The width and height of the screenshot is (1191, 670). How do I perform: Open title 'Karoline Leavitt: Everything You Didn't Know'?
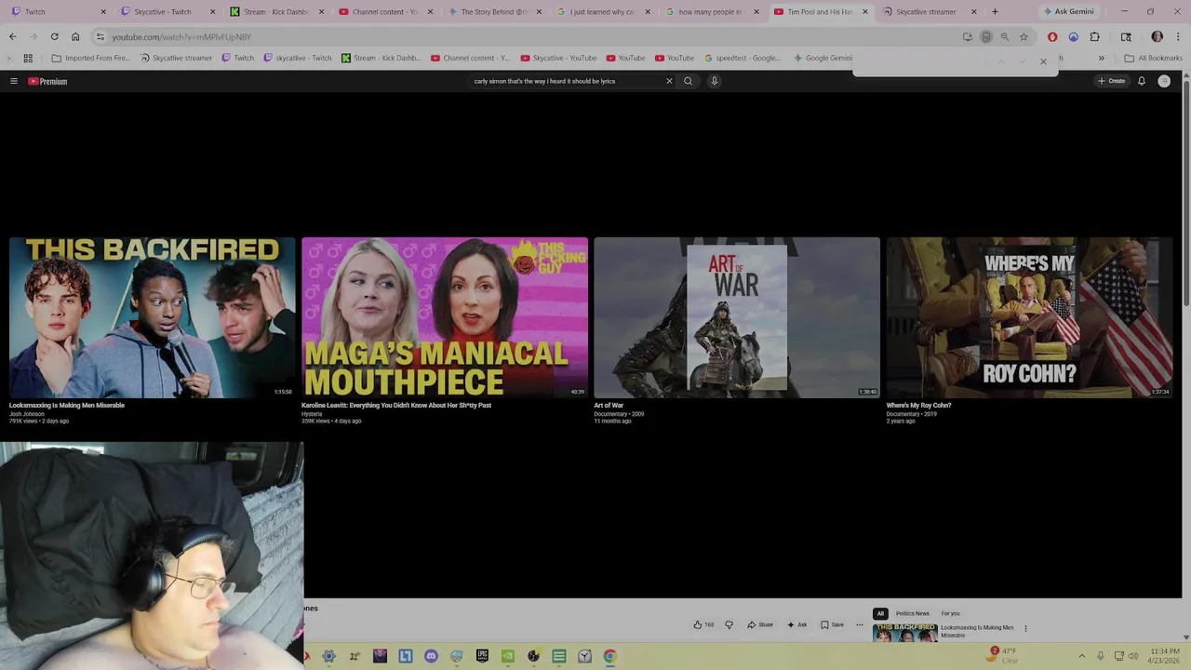[x=396, y=406]
